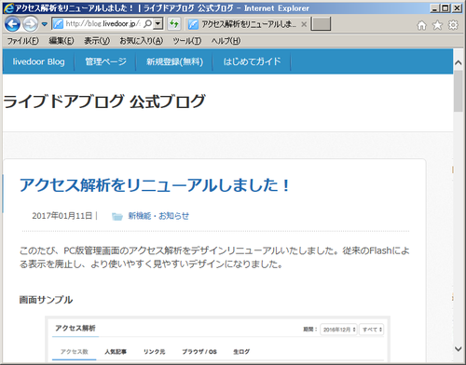Screen dimensions: 466x365
Task: Click the vertical scrollbar thumb
Action: (x=458, y=91)
